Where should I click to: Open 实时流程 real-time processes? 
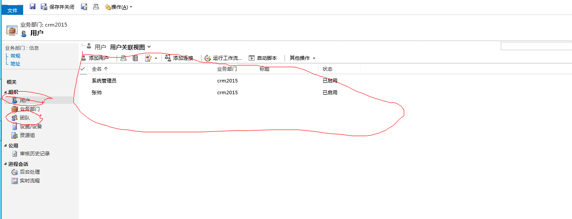coord(30,181)
